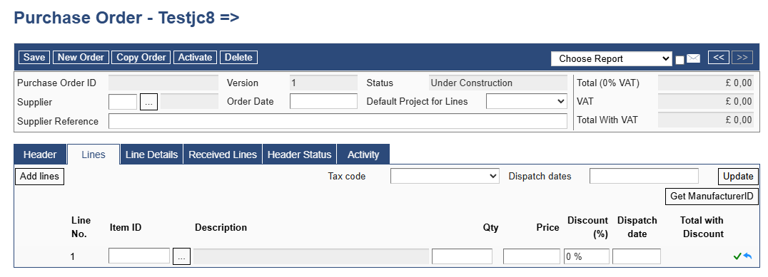The height and width of the screenshot is (277, 768).
Task: Go to previous order with << button
Action: 719,58
